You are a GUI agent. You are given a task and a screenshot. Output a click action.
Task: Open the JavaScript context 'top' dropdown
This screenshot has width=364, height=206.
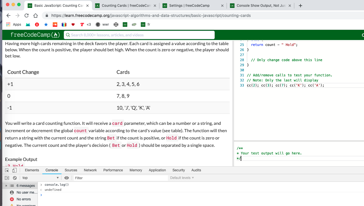click(40, 178)
